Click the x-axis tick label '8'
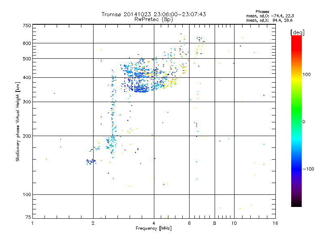 pyautogui.click(x=215, y=223)
